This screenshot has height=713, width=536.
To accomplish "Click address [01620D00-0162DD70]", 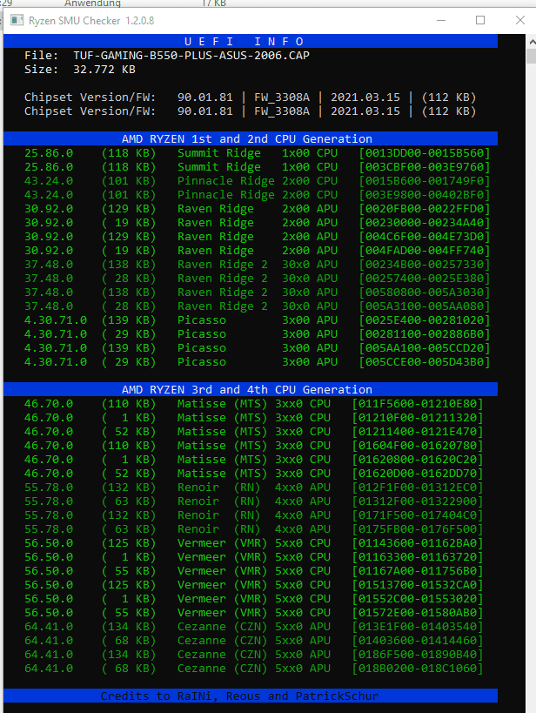I will point(418,474).
